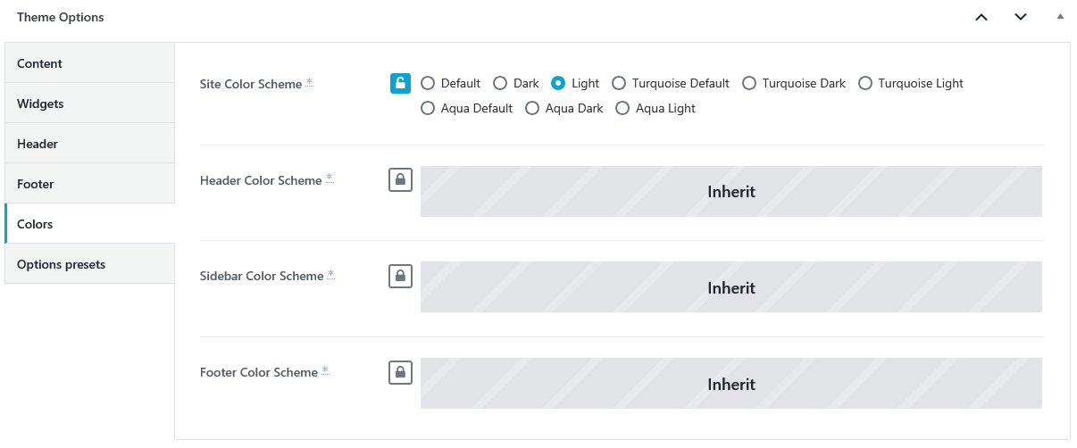Viewport: 1077px width, 448px height.
Task: Select the Dark color scheme radio
Action: pos(500,83)
